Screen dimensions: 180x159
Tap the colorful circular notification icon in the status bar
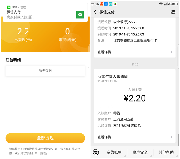(x=115, y=4)
